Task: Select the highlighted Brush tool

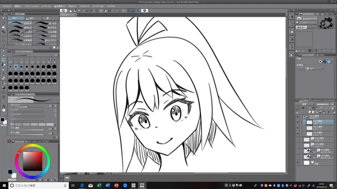Action: [x=3, y=60]
